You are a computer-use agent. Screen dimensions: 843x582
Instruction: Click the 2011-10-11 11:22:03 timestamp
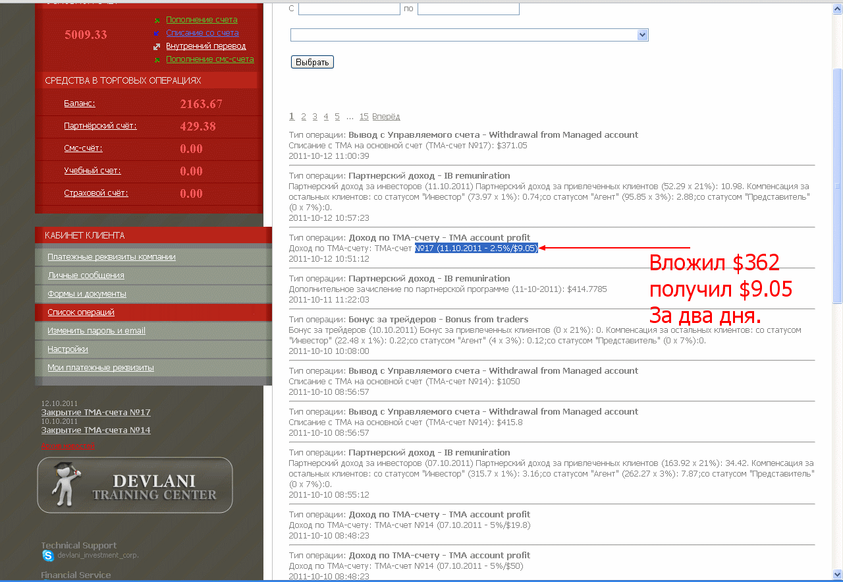(329, 300)
